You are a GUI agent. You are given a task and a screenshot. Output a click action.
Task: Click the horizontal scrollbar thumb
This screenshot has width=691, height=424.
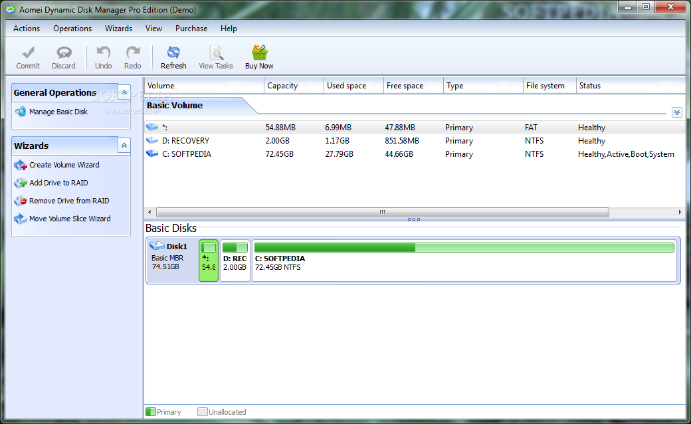coord(383,213)
